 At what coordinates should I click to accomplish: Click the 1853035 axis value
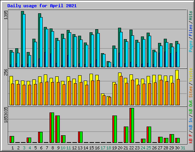tap(6, 115)
